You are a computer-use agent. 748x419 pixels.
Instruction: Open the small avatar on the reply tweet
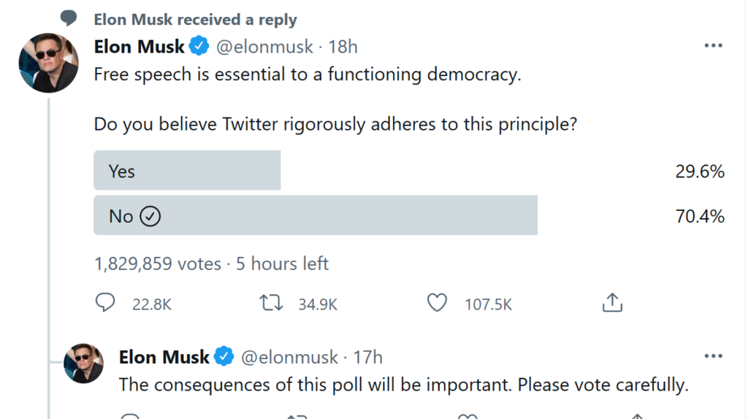click(83, 363)
